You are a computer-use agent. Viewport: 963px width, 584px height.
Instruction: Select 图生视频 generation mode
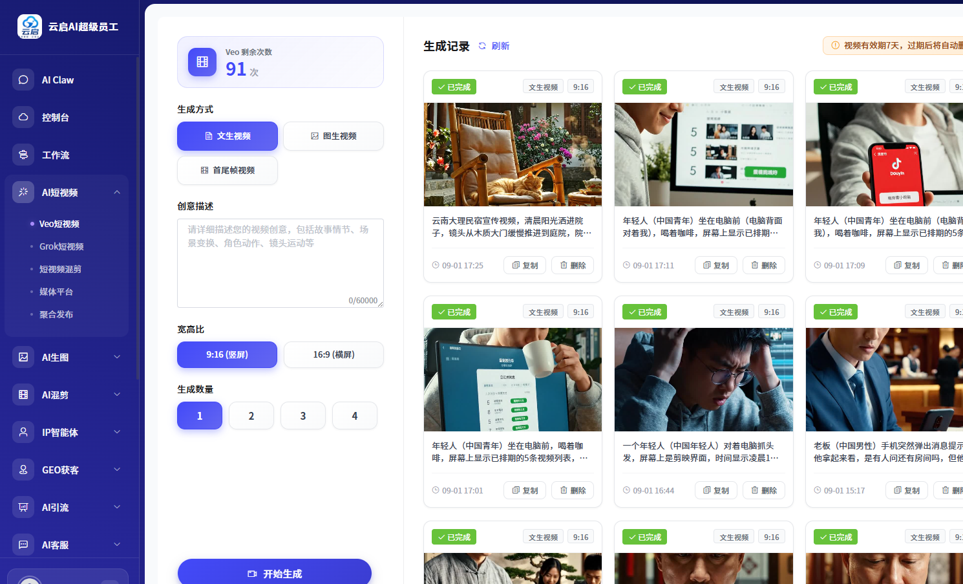(333, 136)
